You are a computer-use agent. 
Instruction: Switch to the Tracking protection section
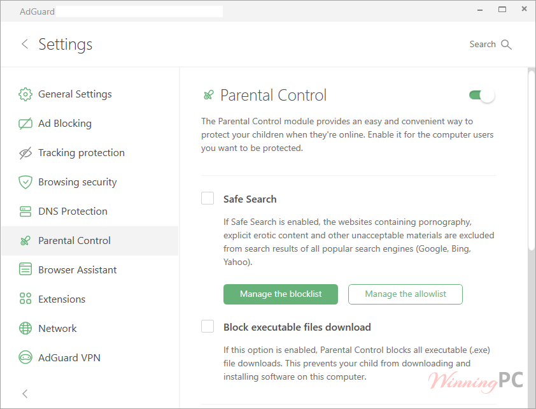click(x=81, y=152)
